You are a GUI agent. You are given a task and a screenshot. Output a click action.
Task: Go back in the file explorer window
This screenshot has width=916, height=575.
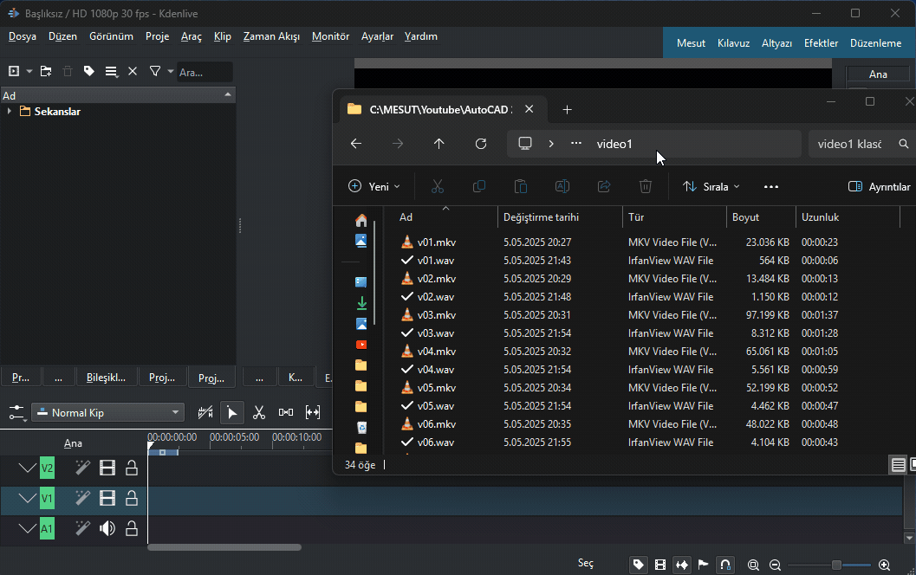tap(356, 144)
